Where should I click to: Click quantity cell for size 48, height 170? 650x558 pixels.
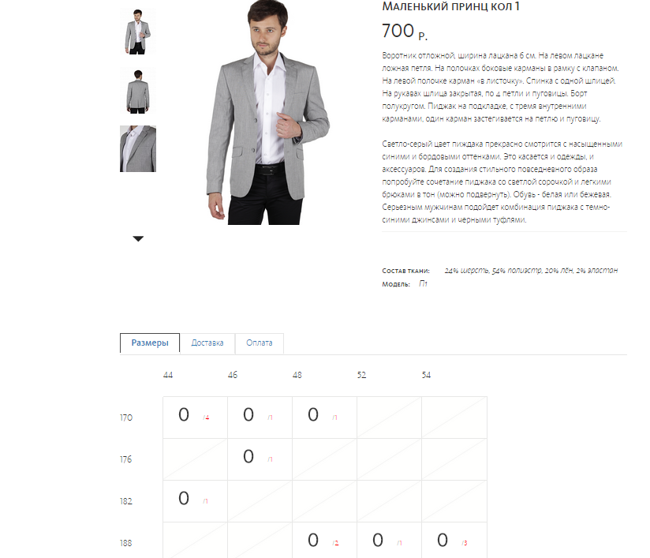[x=324, y=418]
